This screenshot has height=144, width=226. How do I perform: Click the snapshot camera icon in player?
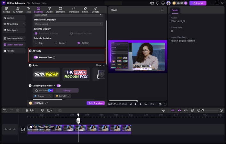pyautogui.click(x=160, y=104)
